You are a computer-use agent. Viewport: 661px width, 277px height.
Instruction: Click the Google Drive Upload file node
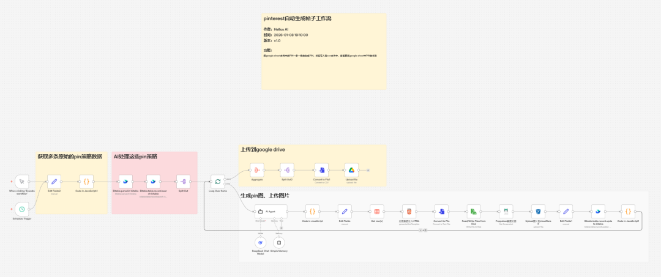coord(351,170)
